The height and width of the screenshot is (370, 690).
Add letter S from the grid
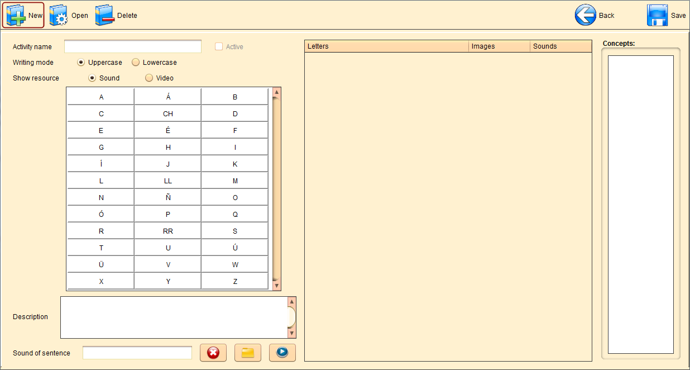[235, 231]
